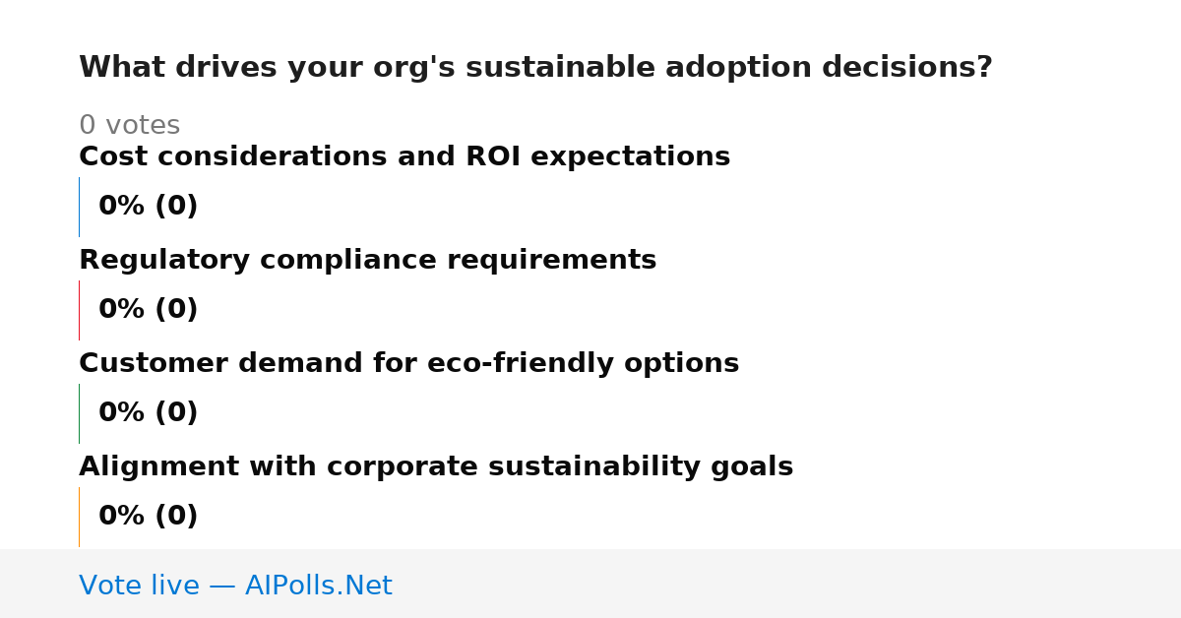Click the red result bar for regulatory option
Viewport: 1181px width, 618px height.
point(79,310)
